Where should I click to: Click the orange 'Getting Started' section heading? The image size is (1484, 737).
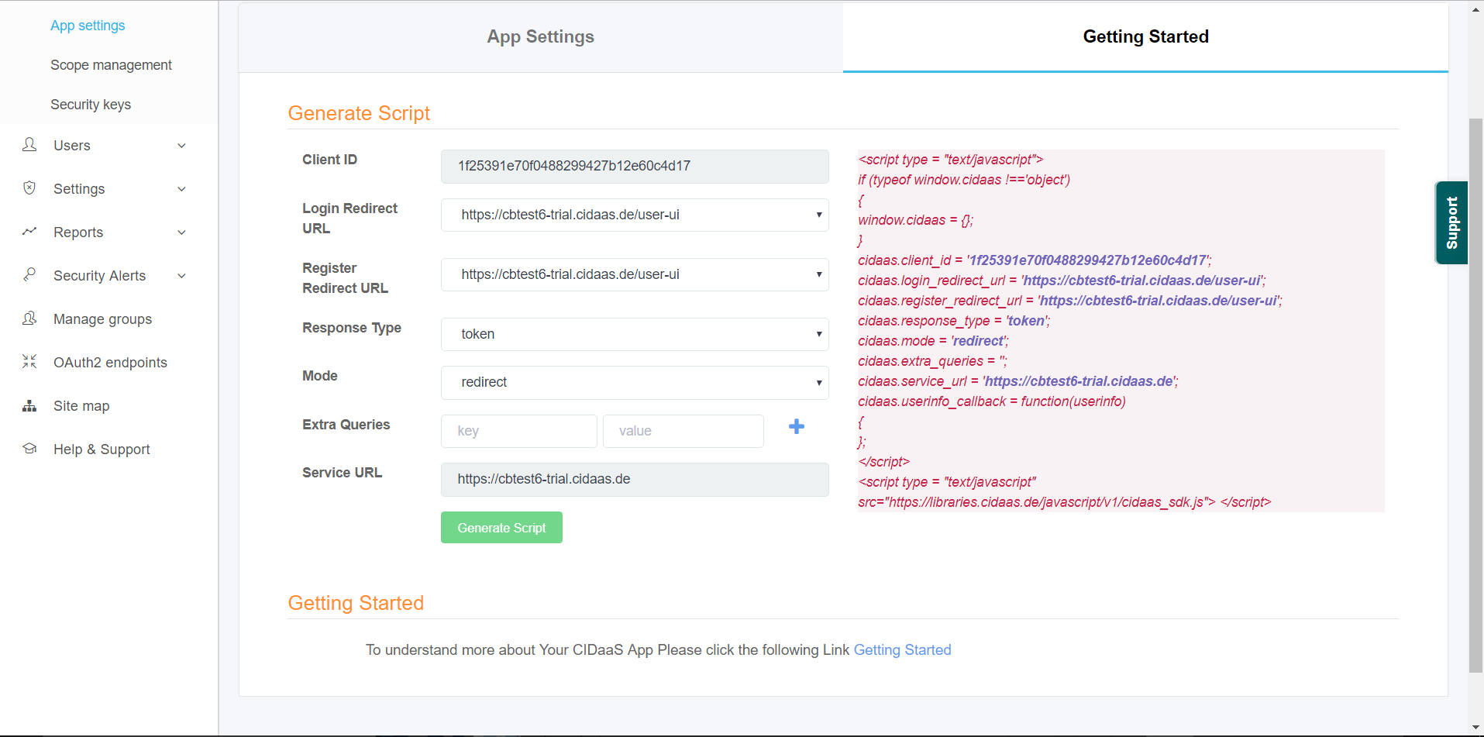[x=356, y=603]
